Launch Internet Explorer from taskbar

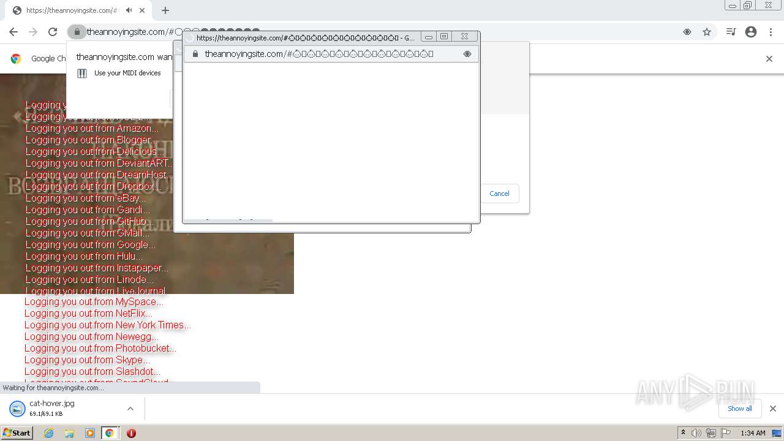coord(48,433)
